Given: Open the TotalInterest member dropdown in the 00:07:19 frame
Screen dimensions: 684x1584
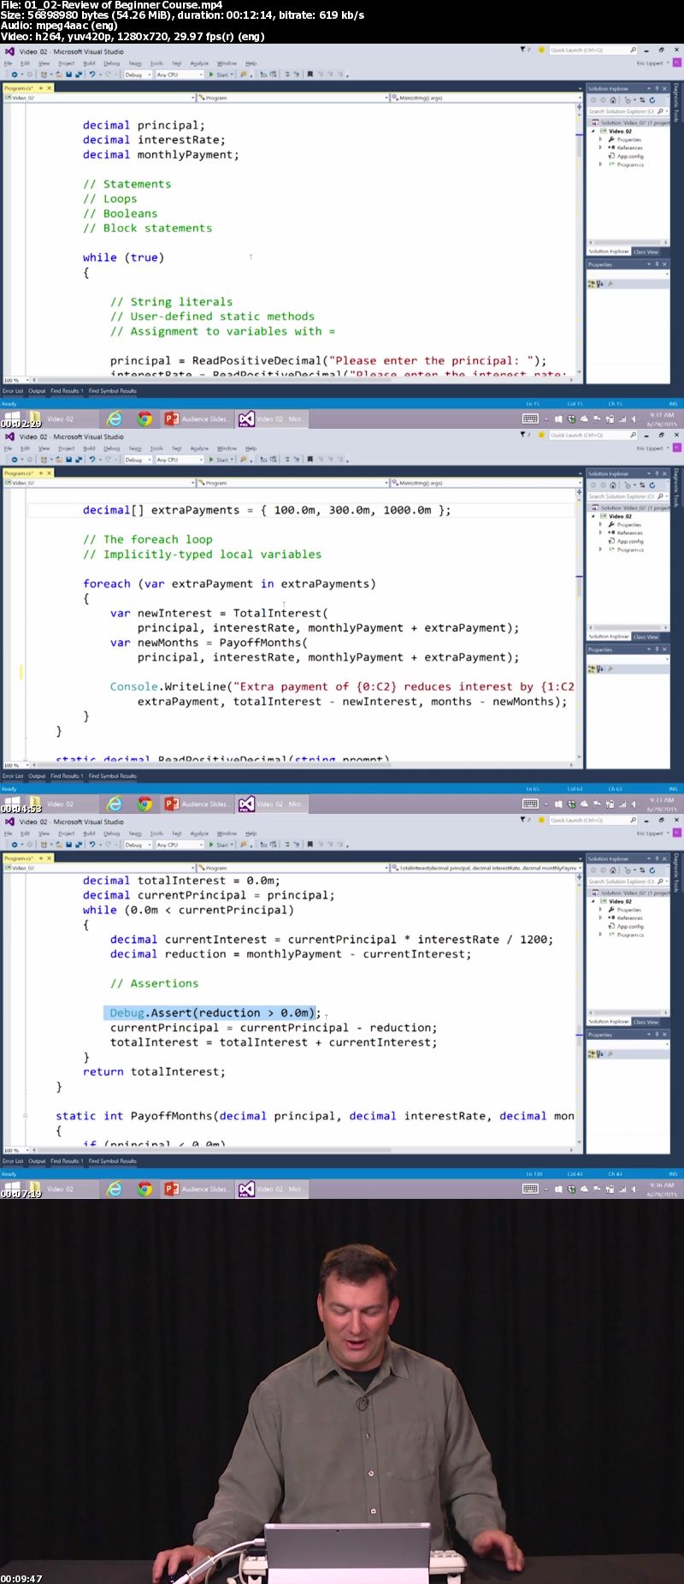Looking at the screenshot, I should pos(486,868).
